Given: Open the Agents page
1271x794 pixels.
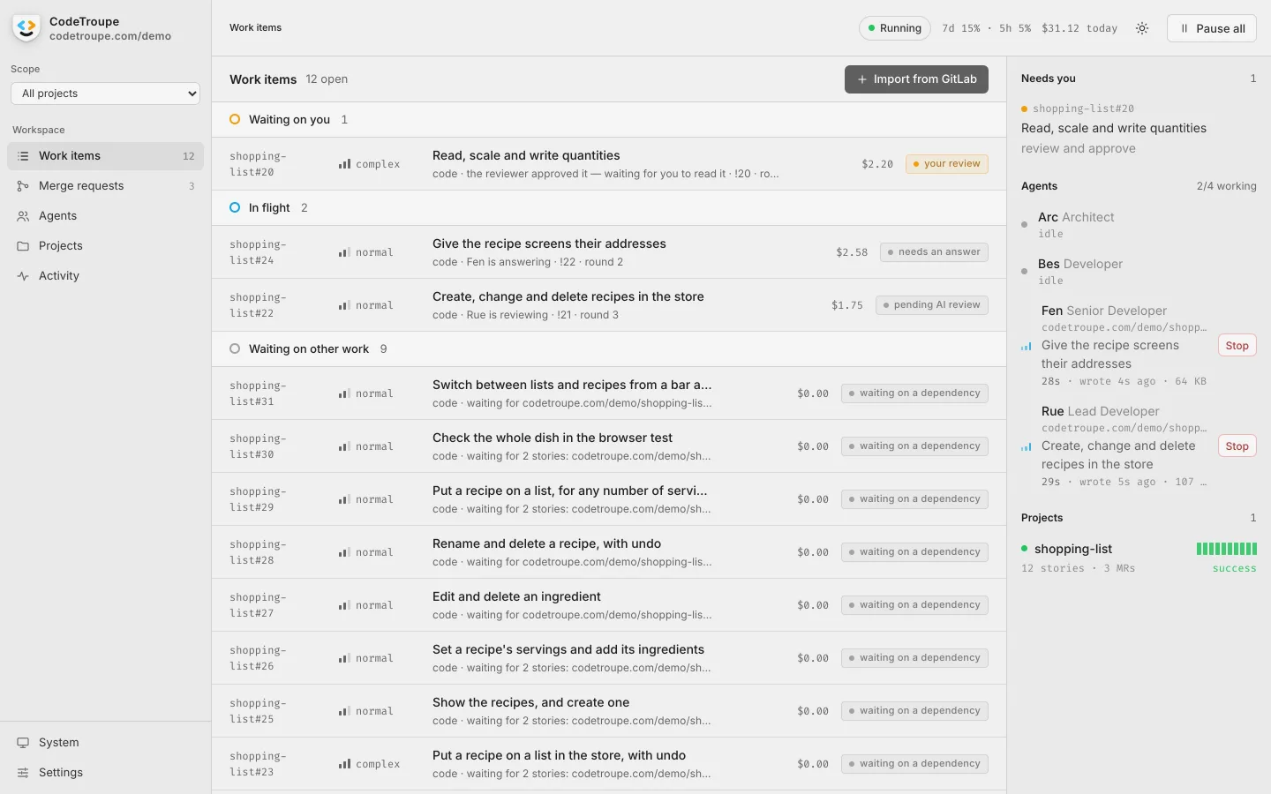Looking at the screenshot, I should click(105, 216).
